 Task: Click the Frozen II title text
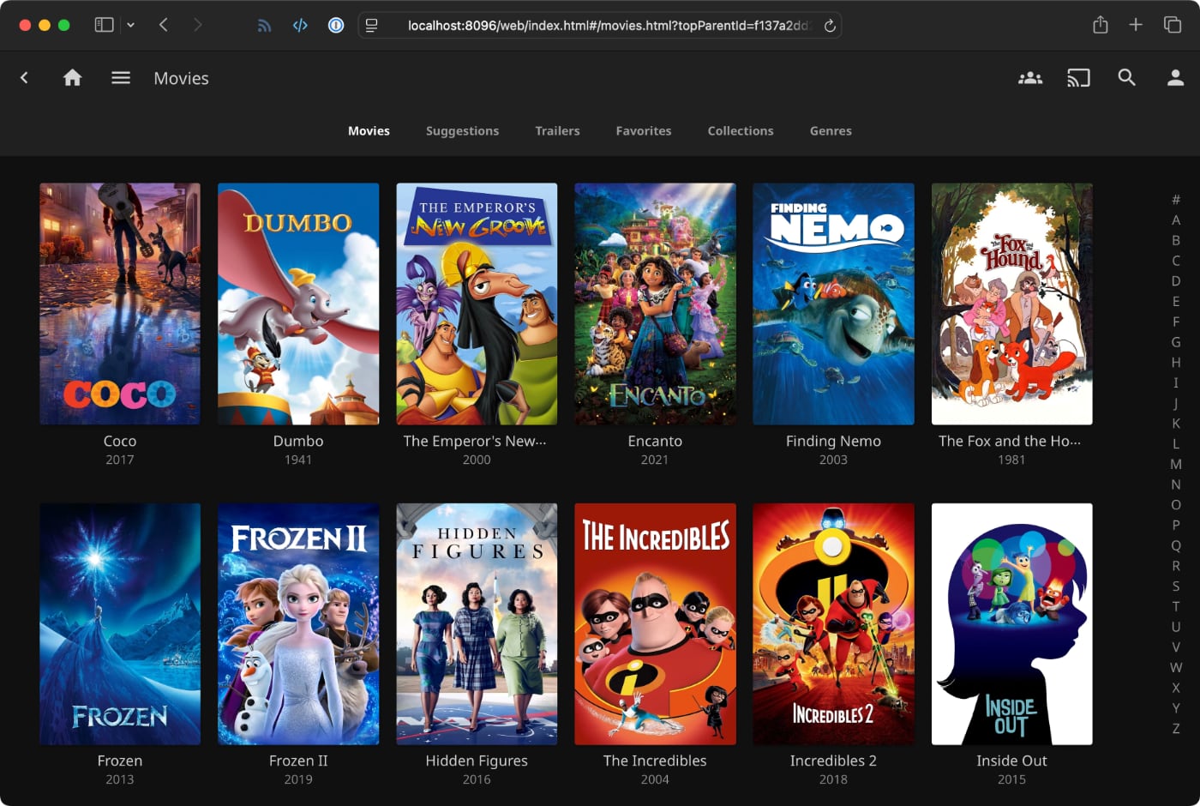coord(298,761)
